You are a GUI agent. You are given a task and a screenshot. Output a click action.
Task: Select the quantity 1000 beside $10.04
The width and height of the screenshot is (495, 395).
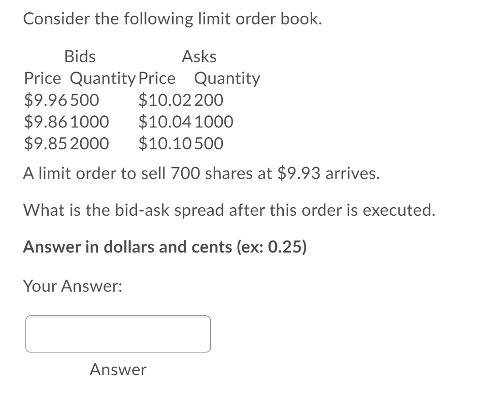(214, 122)
